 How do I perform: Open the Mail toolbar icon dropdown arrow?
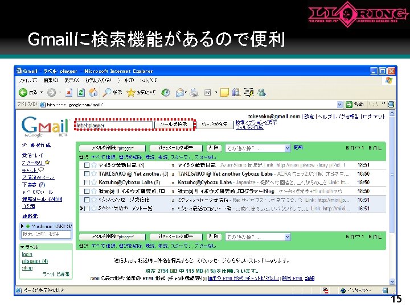tap(186, 93)
